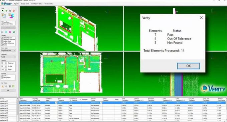Click OK in the Verity results dialog
Screen dimensions: 227x122
(x=188, y=66)
